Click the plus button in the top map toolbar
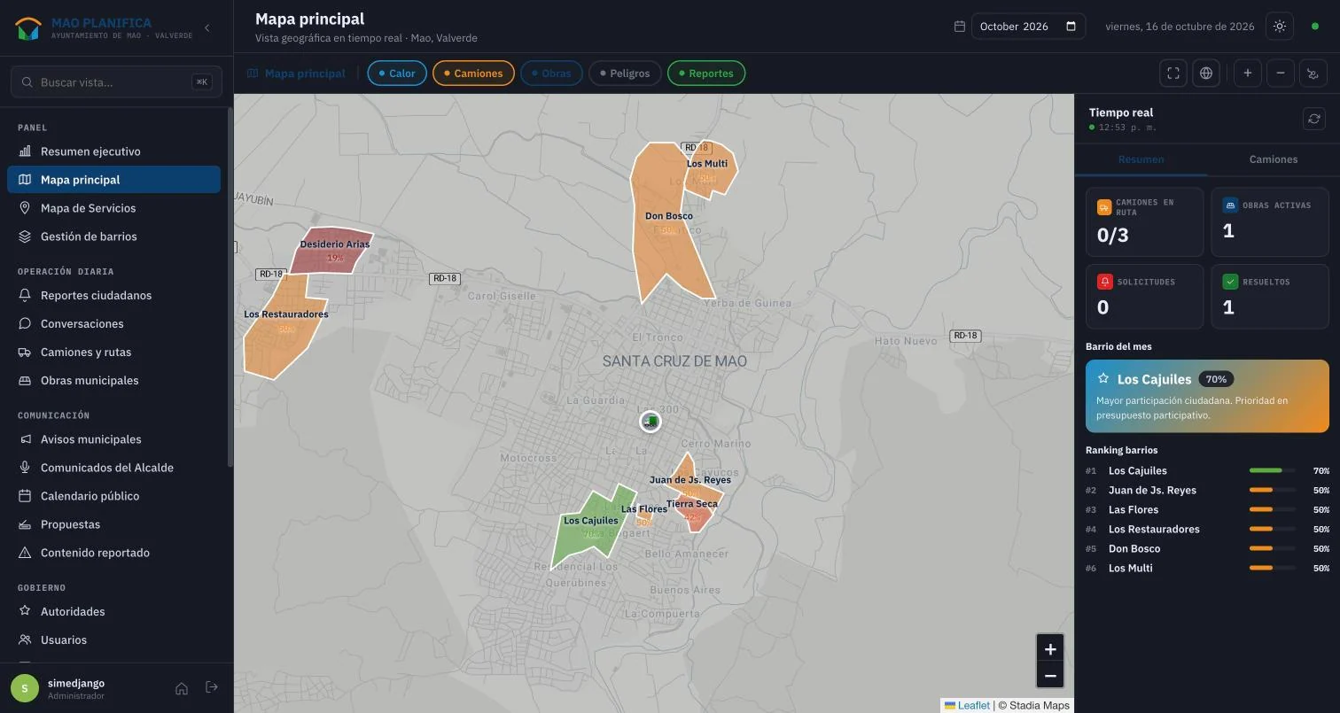 (1248, 74)
